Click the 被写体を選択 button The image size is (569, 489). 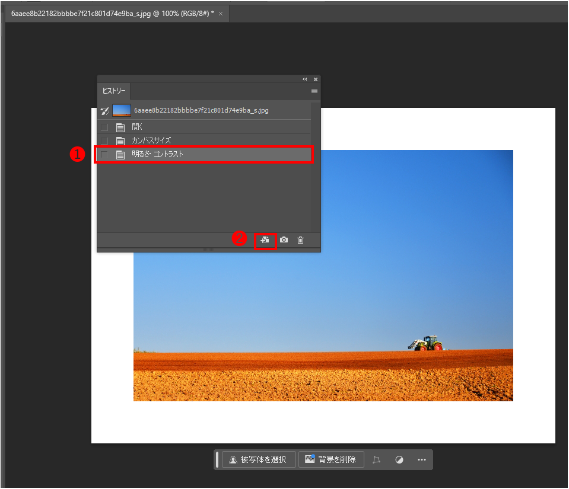259,460
